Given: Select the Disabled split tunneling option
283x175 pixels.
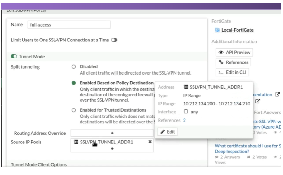Looking at the screenshot, I should (x=73, y=67).
